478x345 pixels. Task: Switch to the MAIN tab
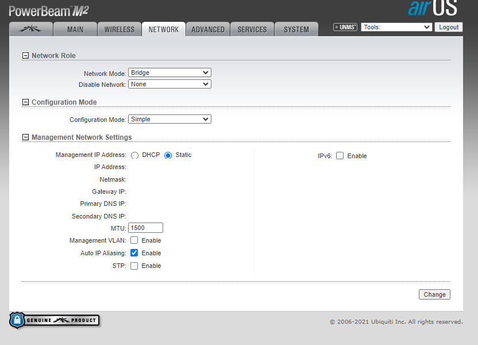[75, 29]
